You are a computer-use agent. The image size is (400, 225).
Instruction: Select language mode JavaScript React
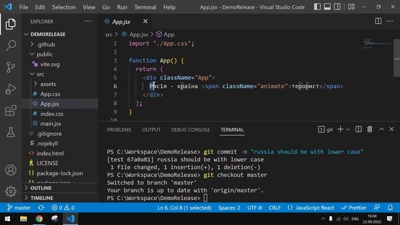[311, 207]
